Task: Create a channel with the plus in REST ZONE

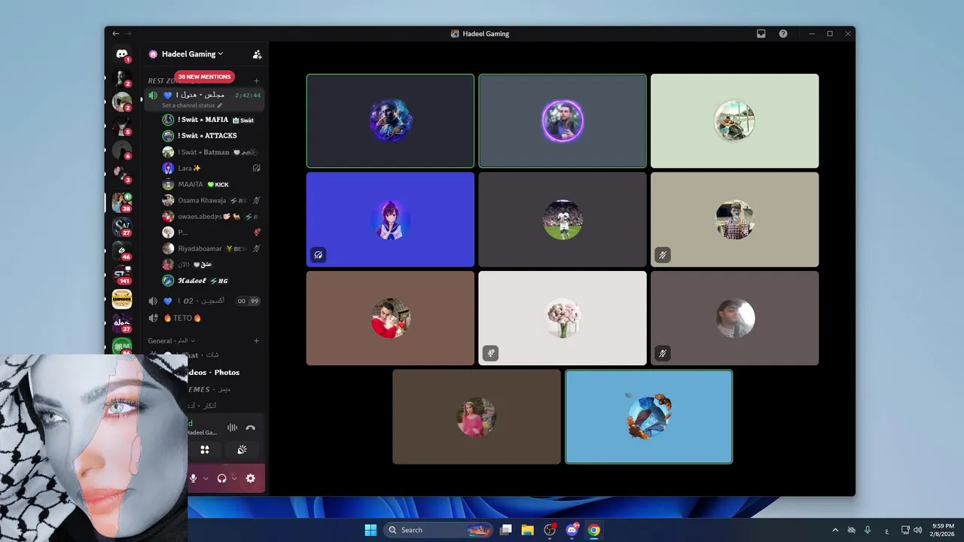Action: (256, 81)
